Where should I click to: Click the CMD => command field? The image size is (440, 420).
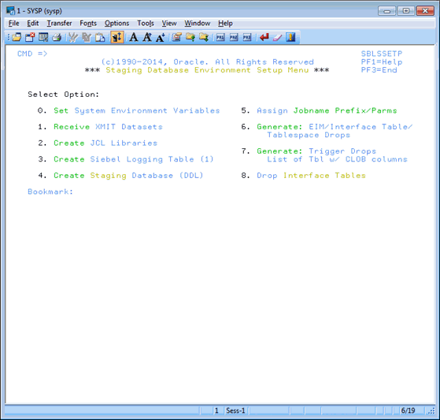coord(32,54)
